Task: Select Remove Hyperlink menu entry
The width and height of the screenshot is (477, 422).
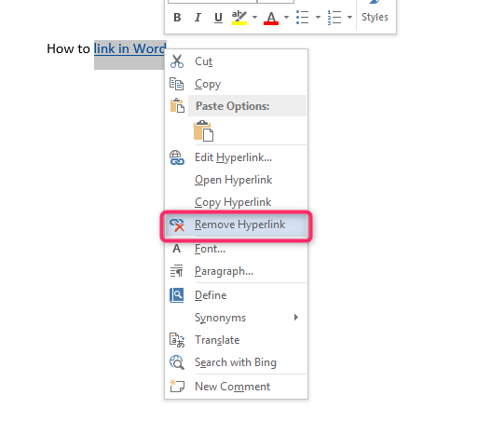Action: (236, 225)
